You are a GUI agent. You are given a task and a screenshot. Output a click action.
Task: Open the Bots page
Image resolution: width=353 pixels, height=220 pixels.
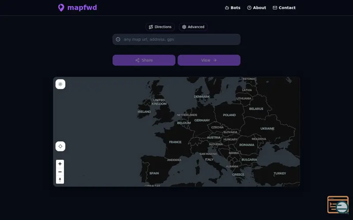(233, 7)
